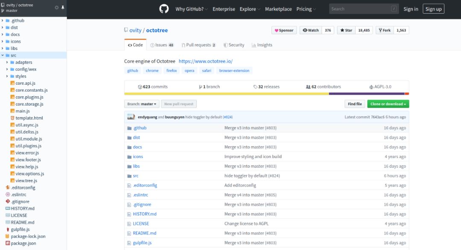Click the commits history clock icon
Screen dimensions: 461x250
tap(140, 87)
